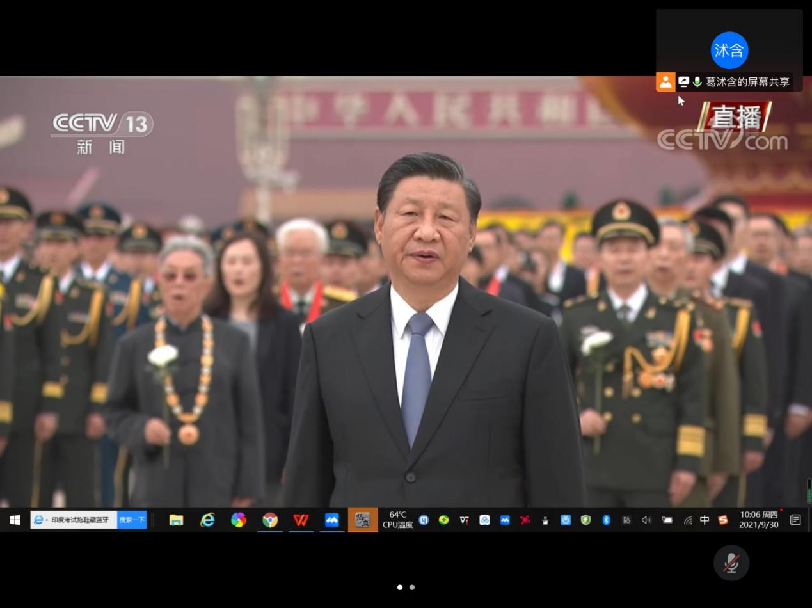The width and height of the screenshot is (812, 608).
Task: Click the blue 沐含 avatar thumbnail
Action: click(x=729, y=50)
